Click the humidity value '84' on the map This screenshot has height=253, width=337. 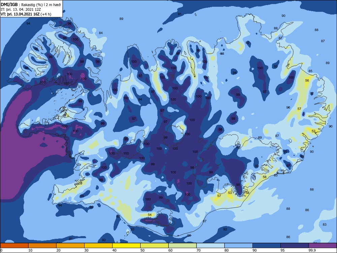(101, 33)
